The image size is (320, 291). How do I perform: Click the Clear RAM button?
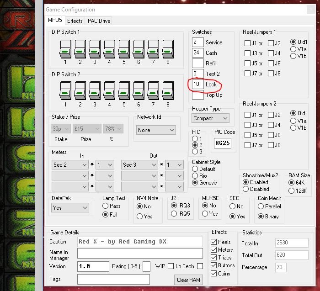click(x=188, y=280)
